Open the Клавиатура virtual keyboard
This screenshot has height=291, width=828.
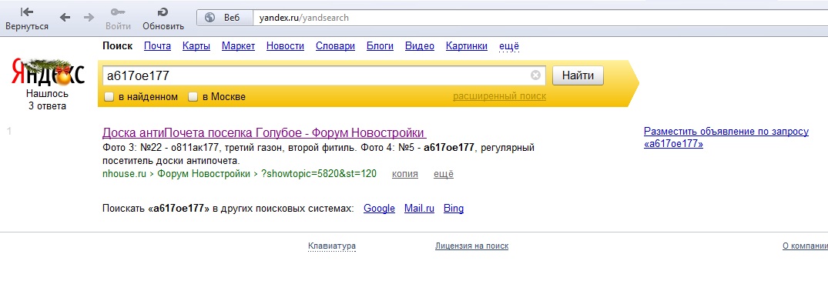pos(332,246)
